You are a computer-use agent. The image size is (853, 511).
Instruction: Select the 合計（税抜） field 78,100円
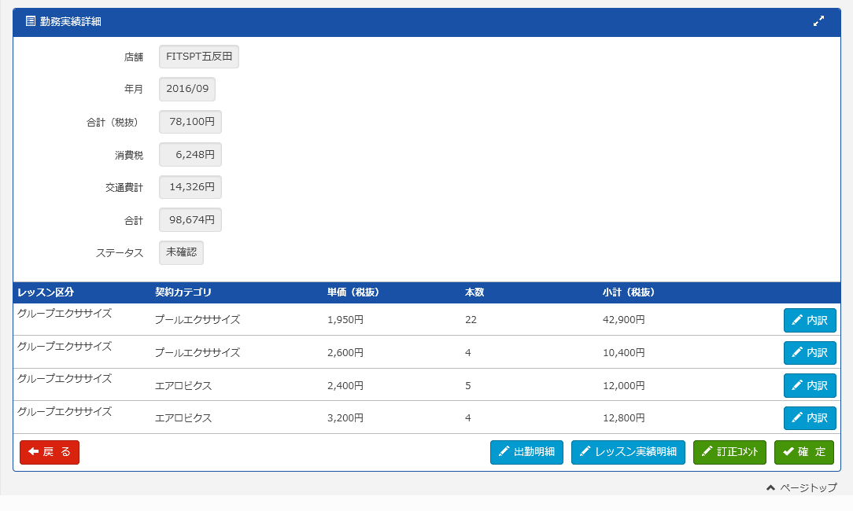click(190, 122)
